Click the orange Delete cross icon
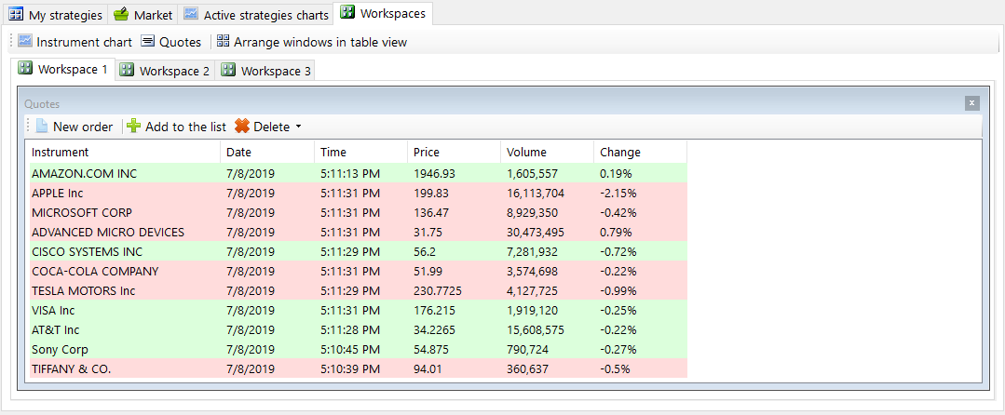 coord(242,127)
